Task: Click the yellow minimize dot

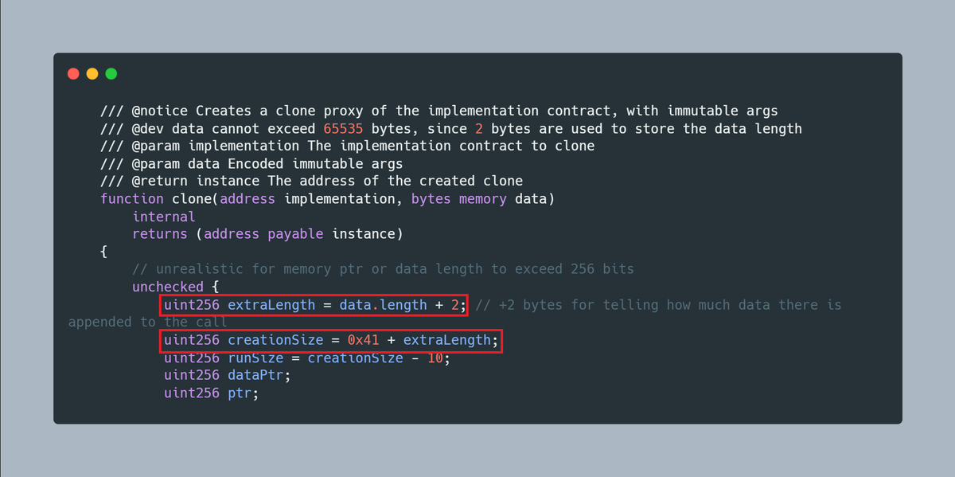Action: [92, 73]
